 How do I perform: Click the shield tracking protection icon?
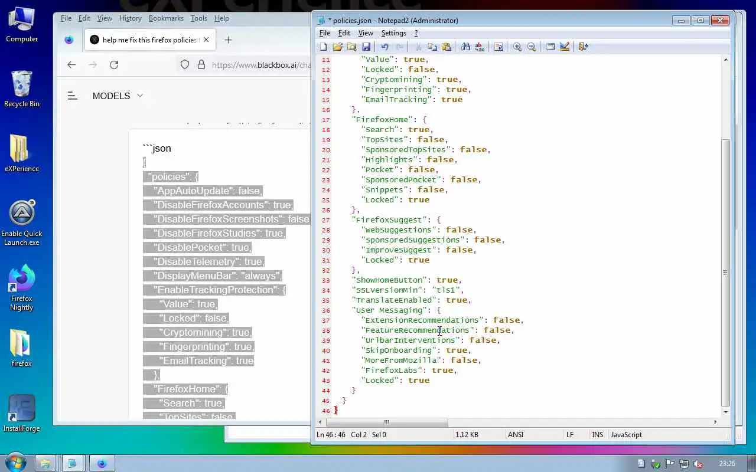185,65
